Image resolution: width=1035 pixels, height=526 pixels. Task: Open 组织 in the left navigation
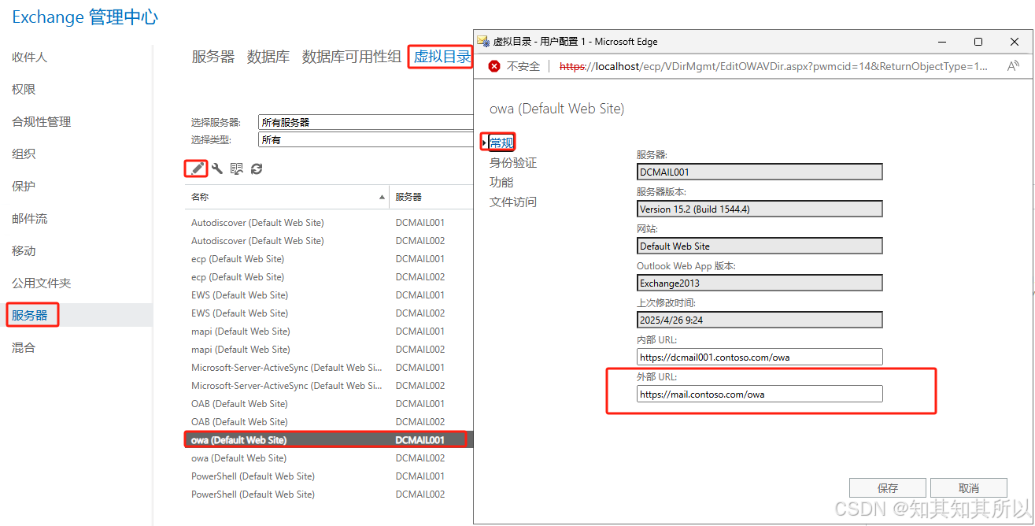pos(24,154)
